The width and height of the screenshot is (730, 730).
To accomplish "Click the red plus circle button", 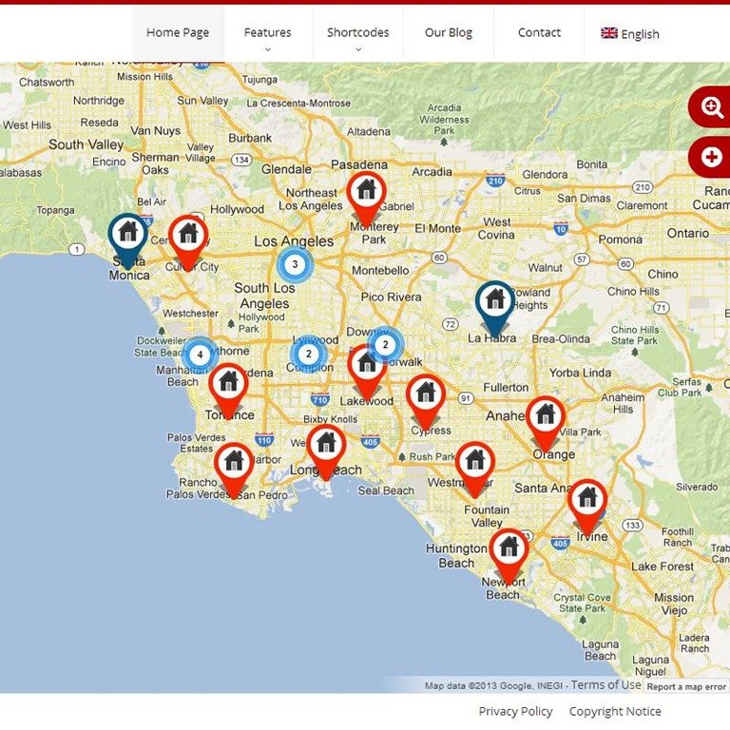I will pyautogui.click(x=710, y=157).
